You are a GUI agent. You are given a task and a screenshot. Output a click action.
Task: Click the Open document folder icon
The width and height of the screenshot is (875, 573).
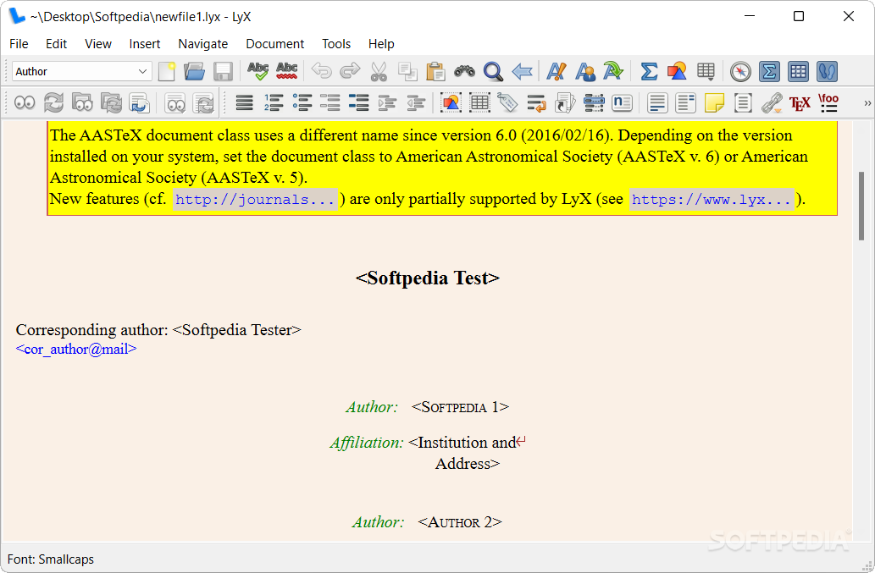tap(194, 71)
